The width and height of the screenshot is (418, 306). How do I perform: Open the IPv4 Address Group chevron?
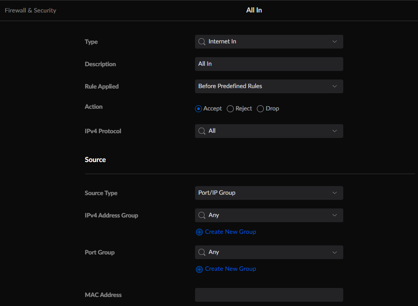coord(335,215)
